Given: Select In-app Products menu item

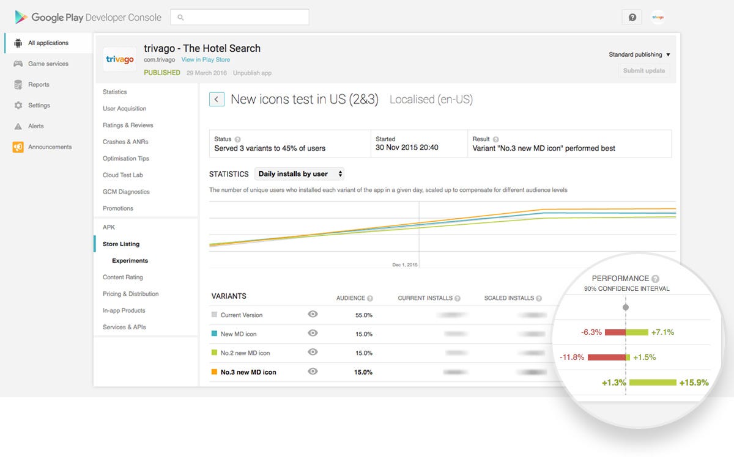Looking at the screenshot, I should 124,310.
